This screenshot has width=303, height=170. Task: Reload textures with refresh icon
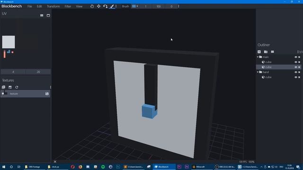point(17,87)
